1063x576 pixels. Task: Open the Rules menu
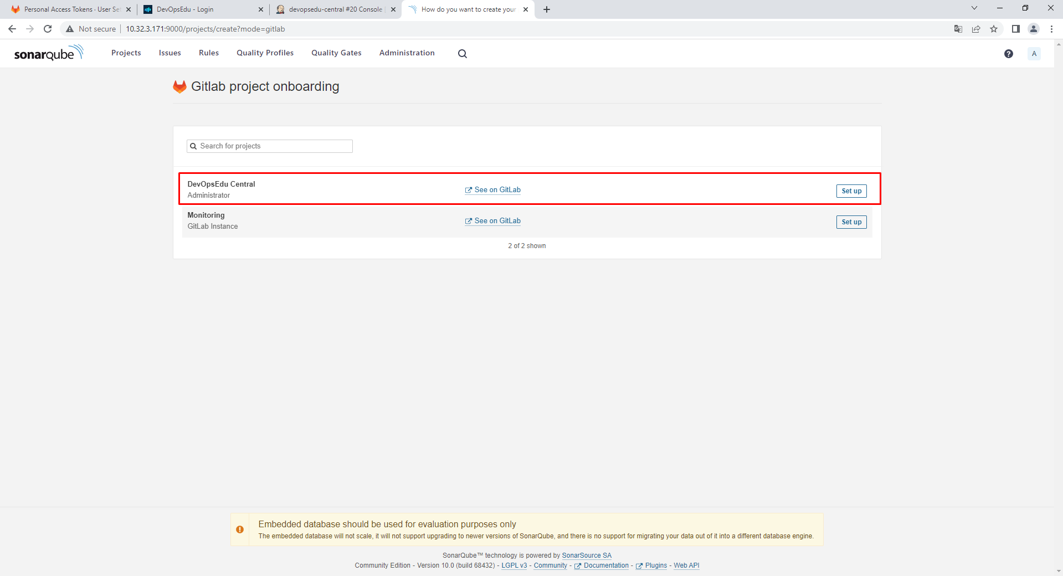[x=209, y=53]
